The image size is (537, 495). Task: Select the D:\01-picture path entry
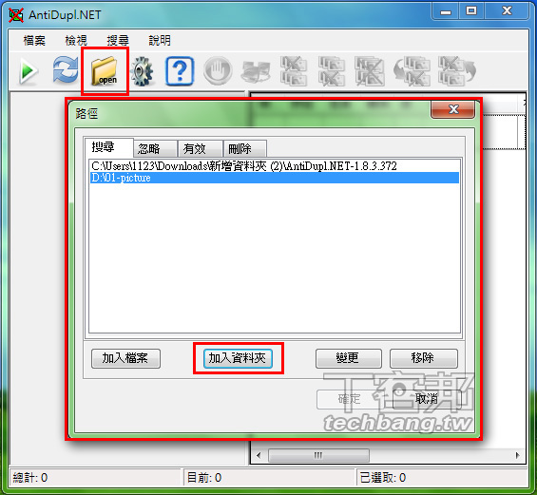coord(275,178)
